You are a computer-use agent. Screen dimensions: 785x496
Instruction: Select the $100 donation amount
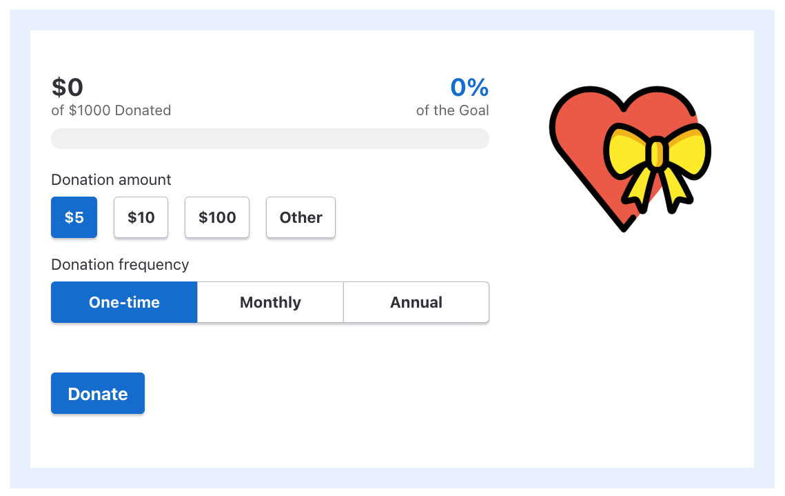click(x=216, y=217)
